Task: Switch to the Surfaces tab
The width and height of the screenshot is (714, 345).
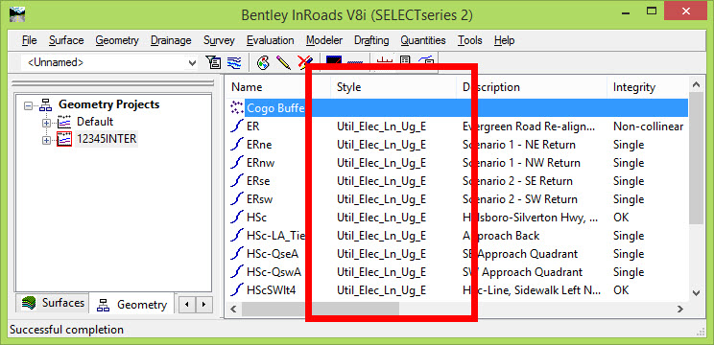Action: point(54,303)
